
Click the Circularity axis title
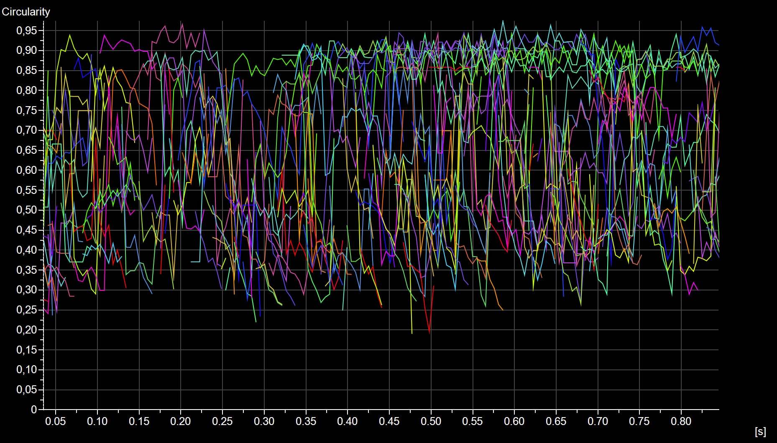tap(26, 12)
